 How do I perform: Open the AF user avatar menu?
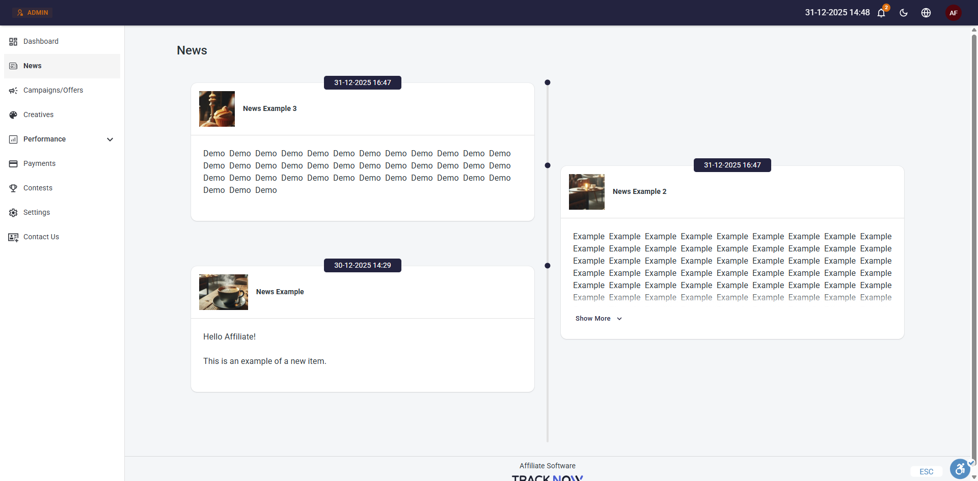(x=953, y=13)
